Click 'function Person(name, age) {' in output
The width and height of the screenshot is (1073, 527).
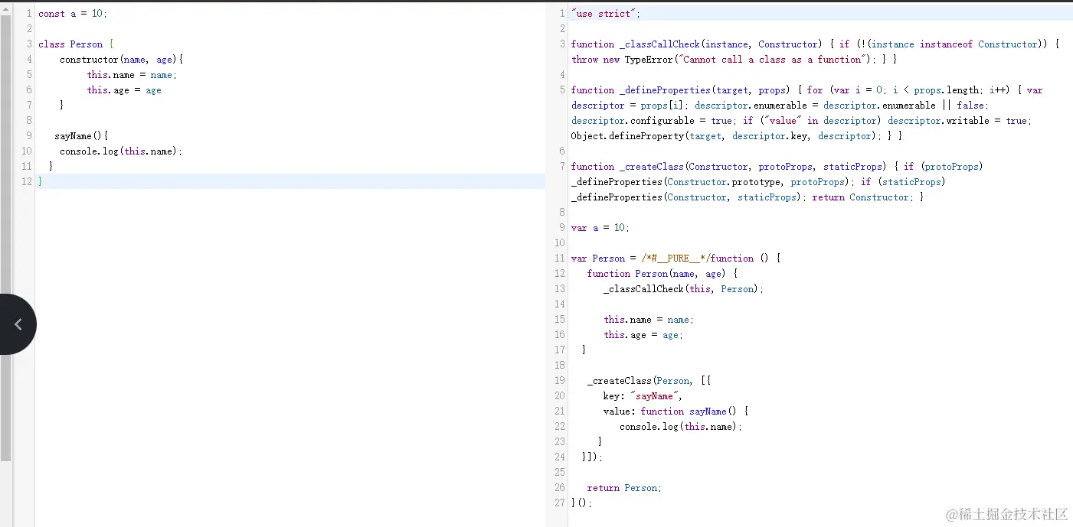[662, 274]
